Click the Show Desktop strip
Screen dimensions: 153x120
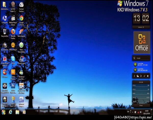[152, 112]
